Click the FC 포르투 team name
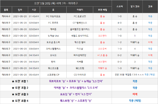 coord(53,23)
